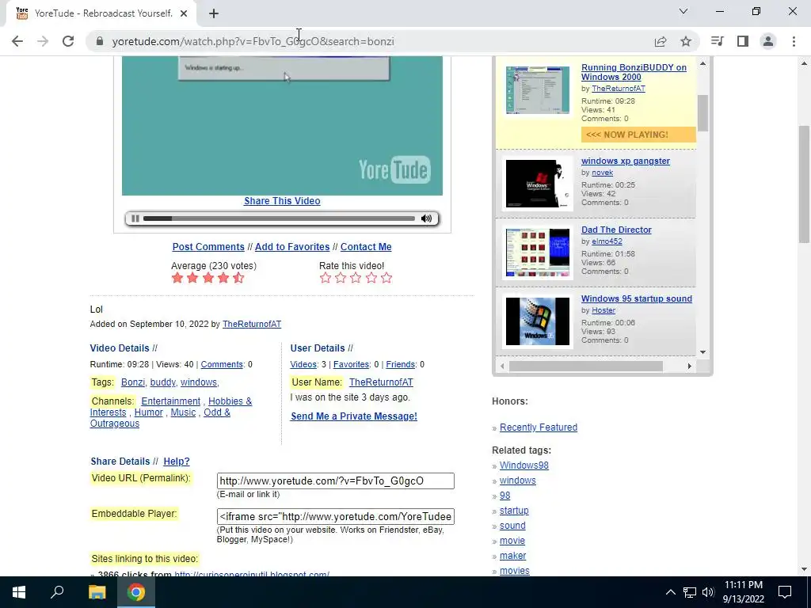This screenshot has height=608, width=811.
Task: Open Entertainment channel link
Action: (x=171, y=401)
